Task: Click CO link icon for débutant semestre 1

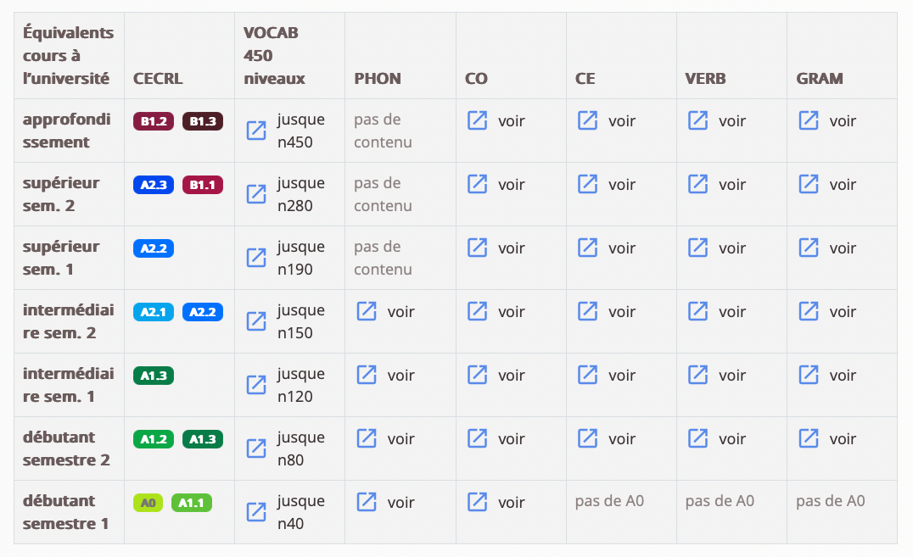Action: (x=477, y=502)
